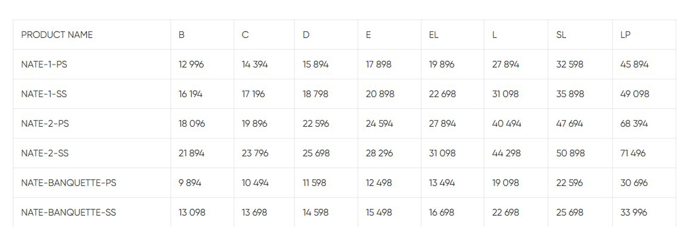690x227 pixels.
Task: Click the LP column header
Action: [625, 35]
